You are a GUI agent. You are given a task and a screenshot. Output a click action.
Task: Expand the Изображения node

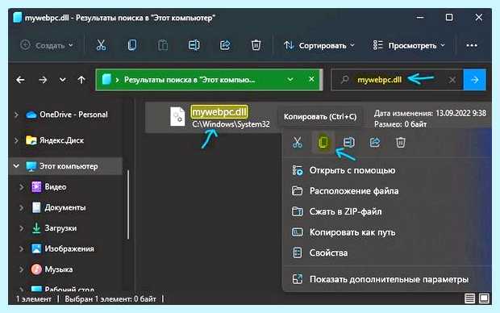click(x=21, y=249)
